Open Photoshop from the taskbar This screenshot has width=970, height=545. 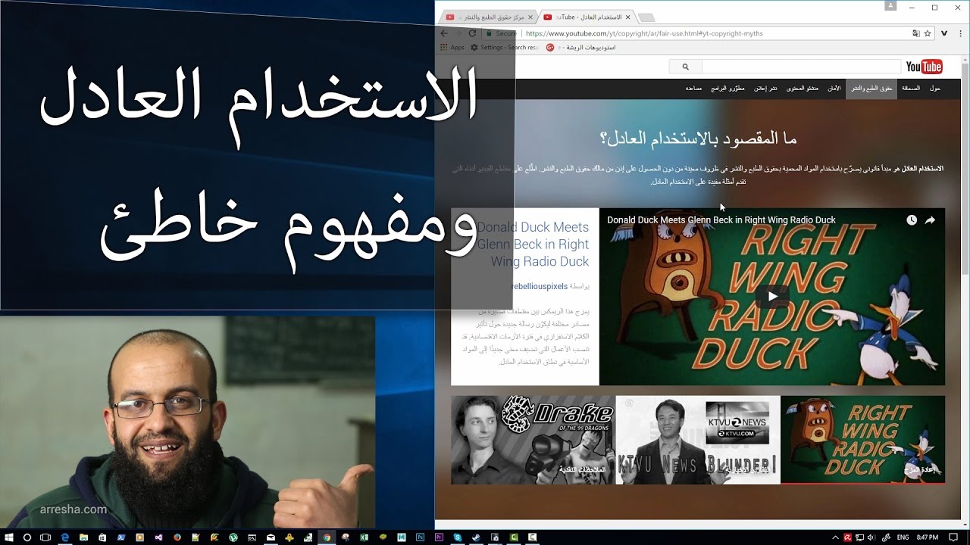click(420, 537)
